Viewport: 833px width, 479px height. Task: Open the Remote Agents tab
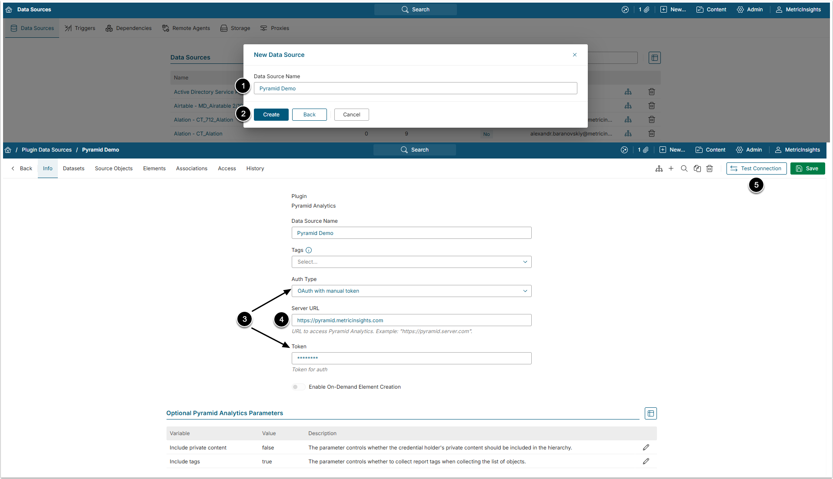click(186, 28)
